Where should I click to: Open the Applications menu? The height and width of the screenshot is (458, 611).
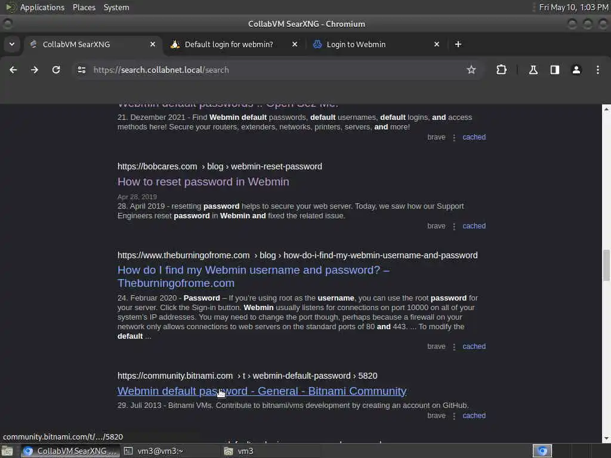(x=42, y=7)
